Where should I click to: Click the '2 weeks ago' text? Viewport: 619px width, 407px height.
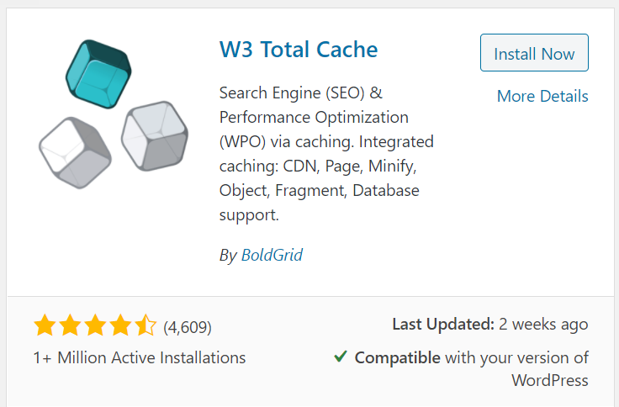[x=543, y=325]
